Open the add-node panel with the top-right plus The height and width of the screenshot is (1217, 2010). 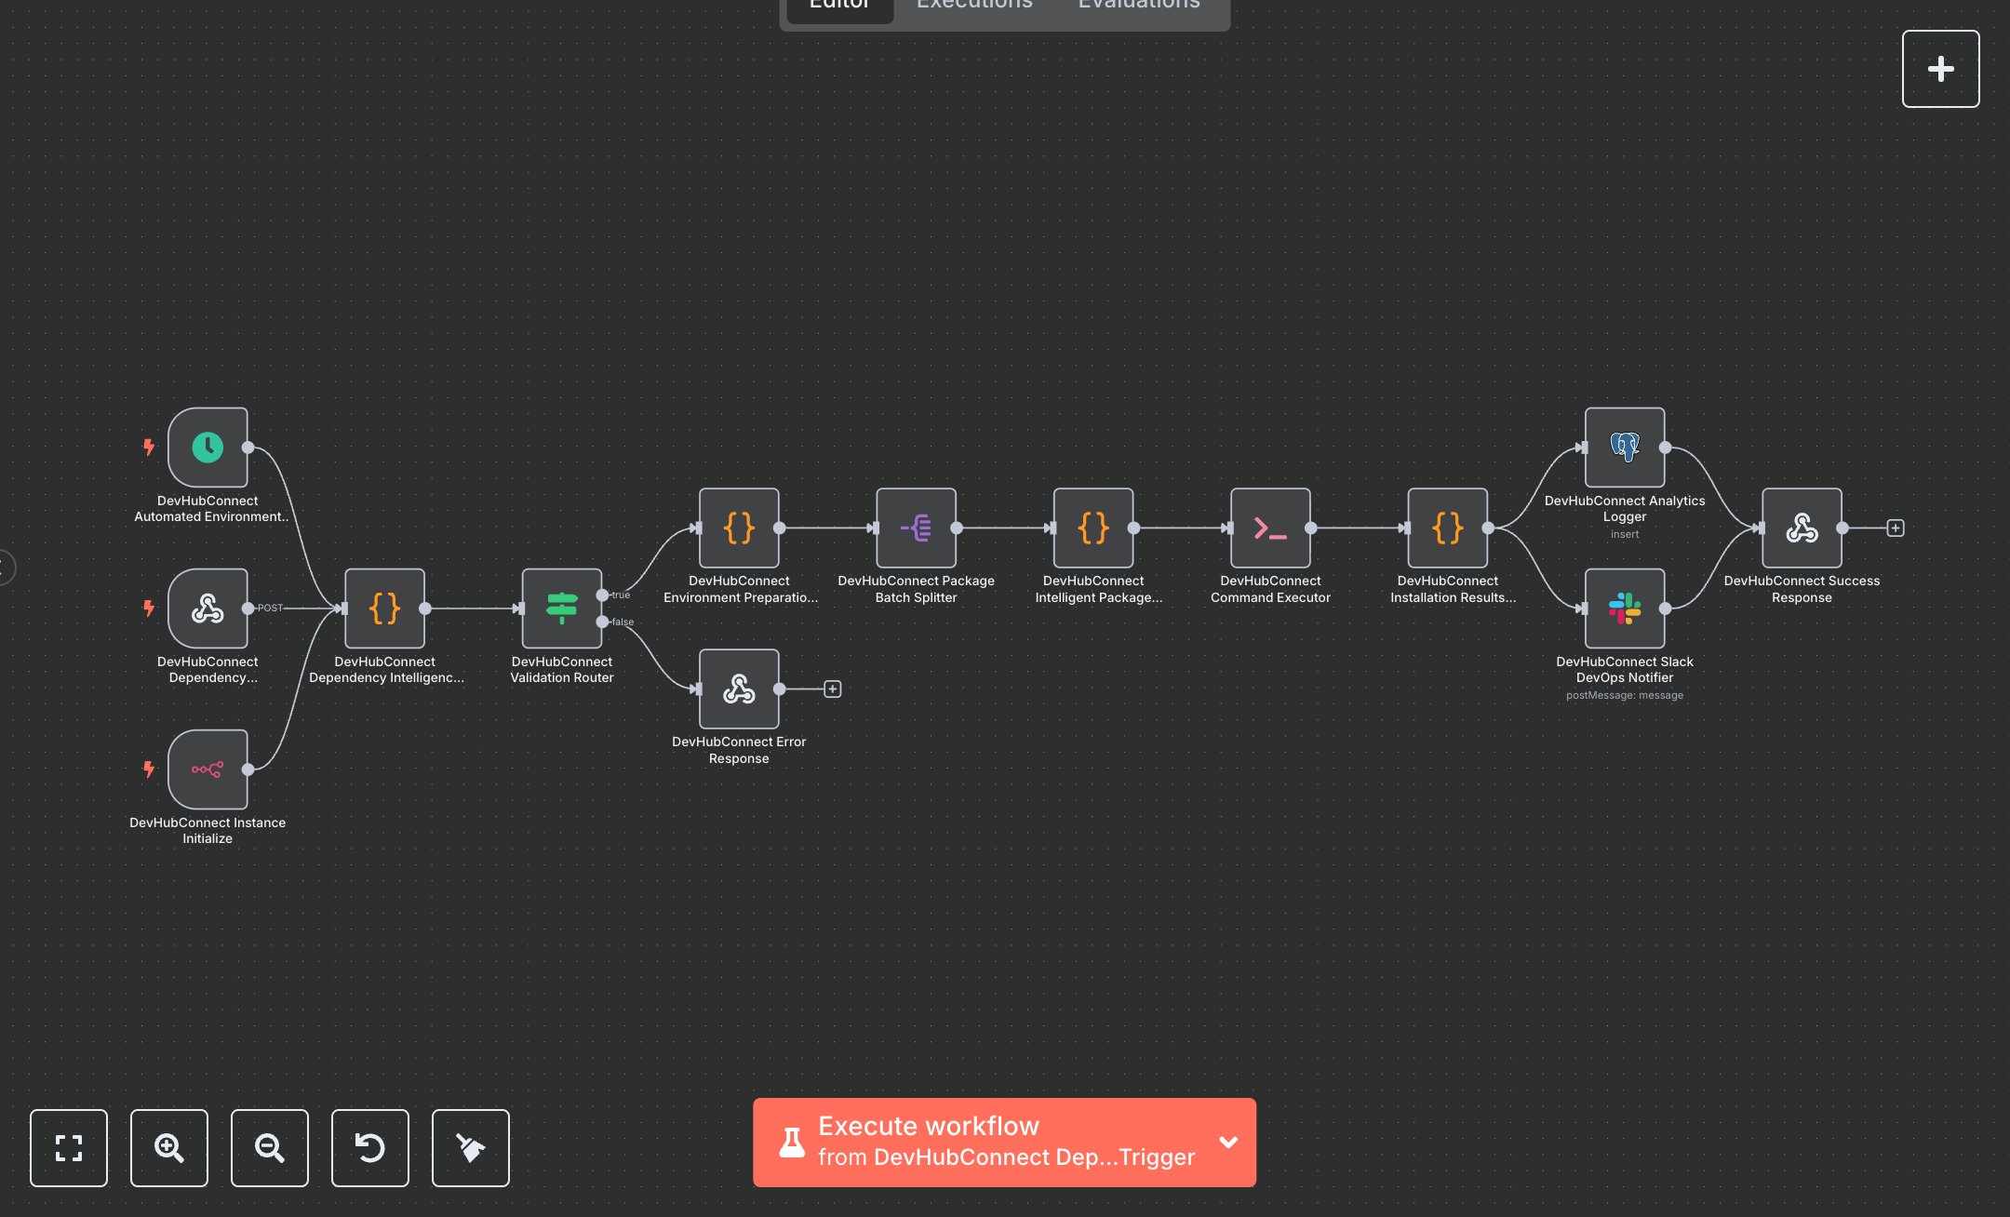[1940, 67]
